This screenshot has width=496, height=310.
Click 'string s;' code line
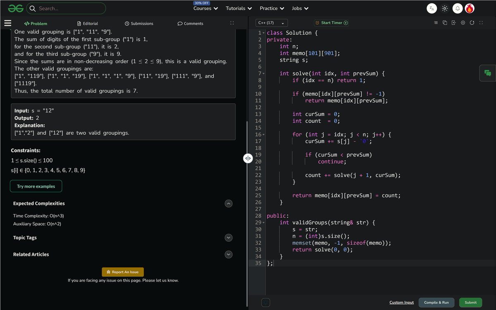tap(294, 60)
